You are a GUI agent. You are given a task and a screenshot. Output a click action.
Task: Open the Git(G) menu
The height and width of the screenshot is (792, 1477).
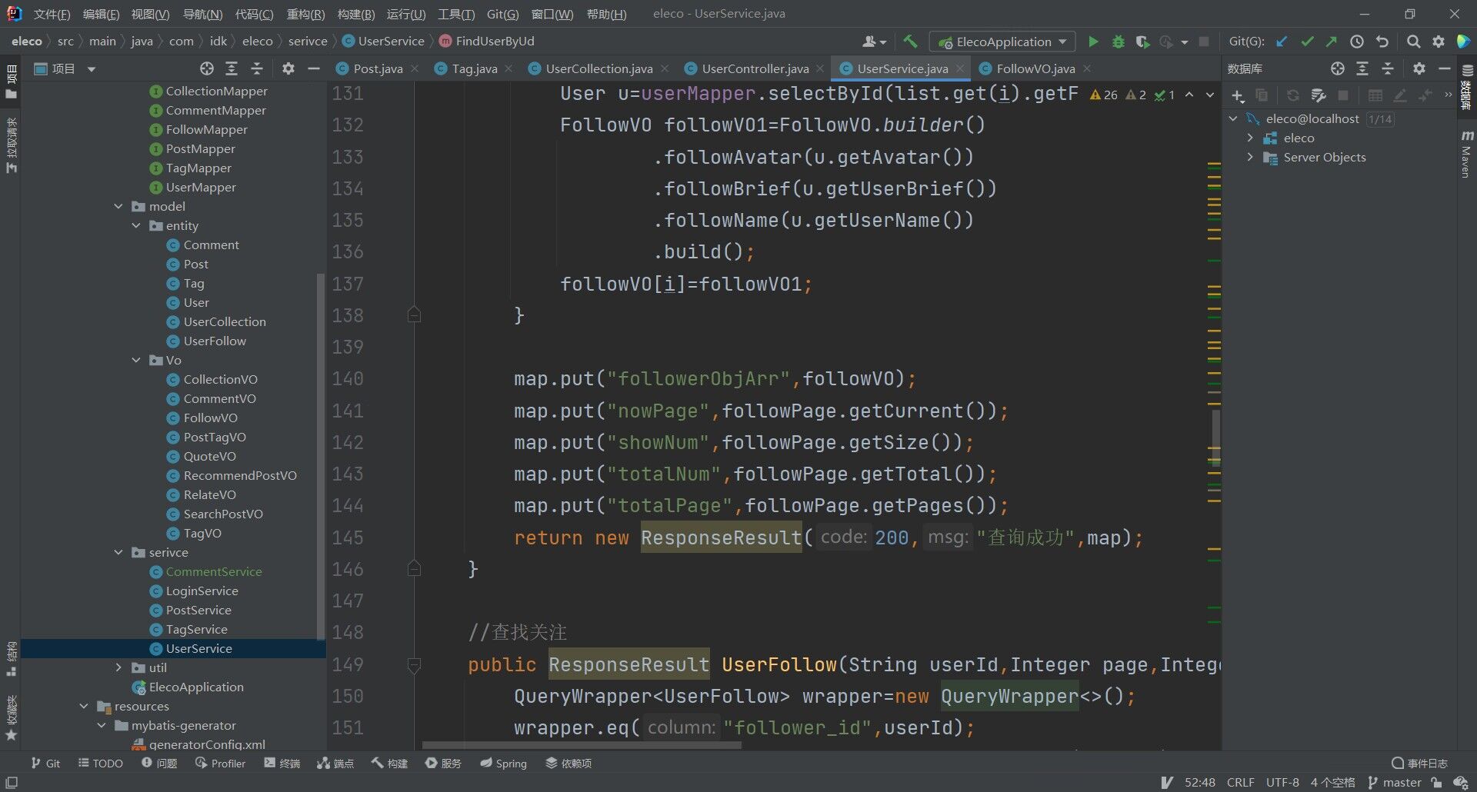click(x=502, y=14)
